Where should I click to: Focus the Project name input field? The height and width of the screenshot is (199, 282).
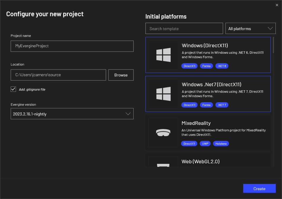[x=72, y=46]
